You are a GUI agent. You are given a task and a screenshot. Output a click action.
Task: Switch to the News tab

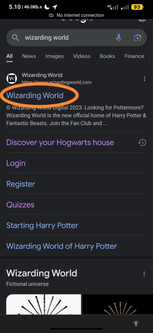tap(29, 56)
